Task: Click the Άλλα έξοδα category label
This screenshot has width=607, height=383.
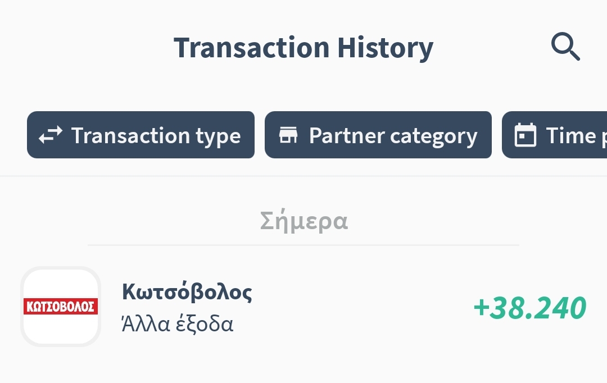Action: pos(178,324)
